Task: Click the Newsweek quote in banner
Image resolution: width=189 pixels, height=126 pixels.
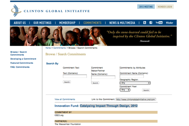Action: click(139, 36)
